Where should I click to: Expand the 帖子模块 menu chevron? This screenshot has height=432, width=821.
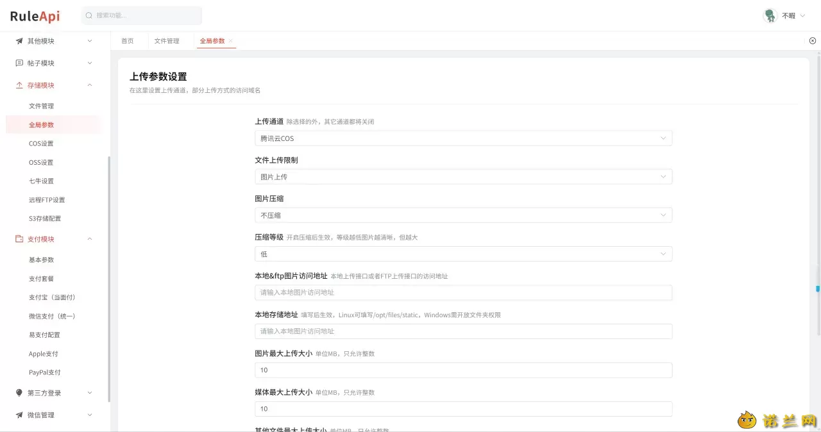click(x=90, y=63)
